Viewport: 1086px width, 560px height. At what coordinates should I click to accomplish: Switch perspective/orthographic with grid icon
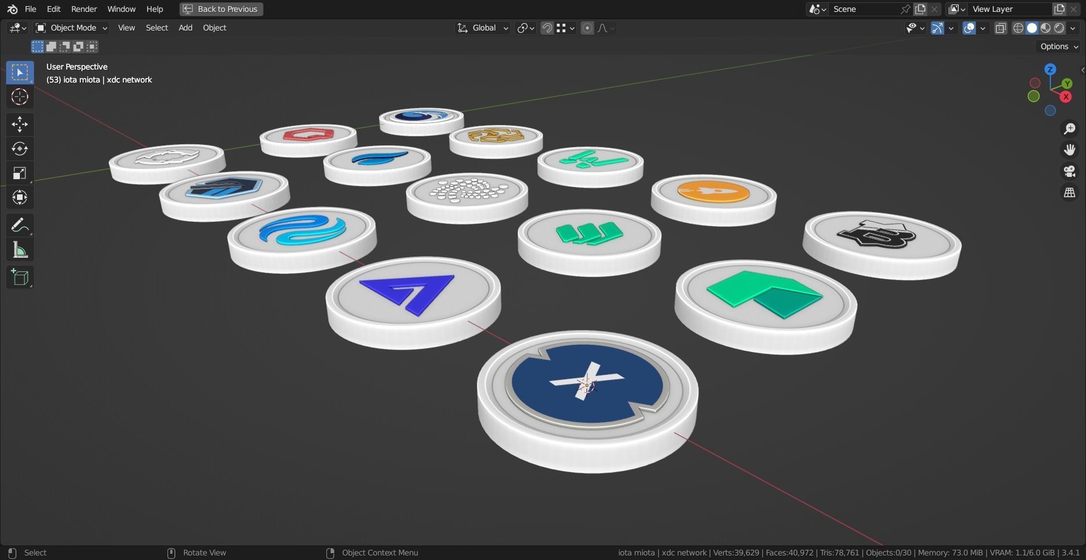point(1069,193)
